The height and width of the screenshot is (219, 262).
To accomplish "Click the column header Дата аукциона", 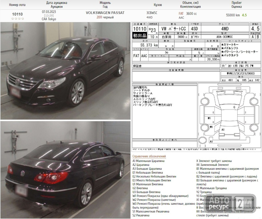I will point(57,3).
